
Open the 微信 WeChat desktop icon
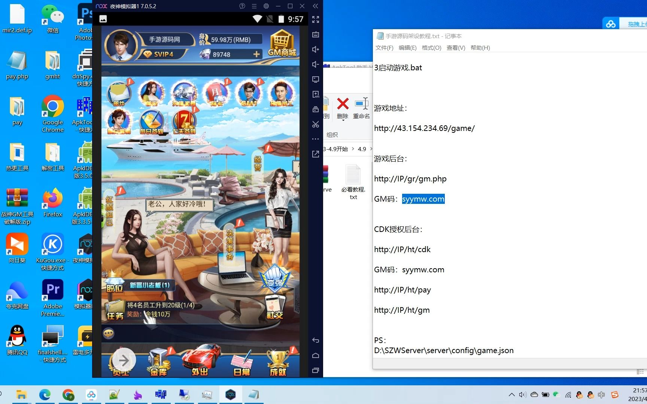[53, 19]
